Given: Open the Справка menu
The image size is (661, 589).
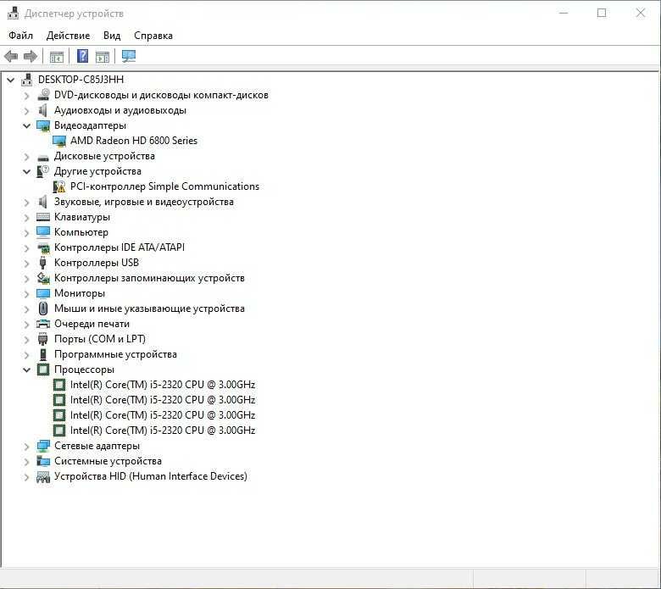Looking at the screenshot, I should [x=153, y=36].
